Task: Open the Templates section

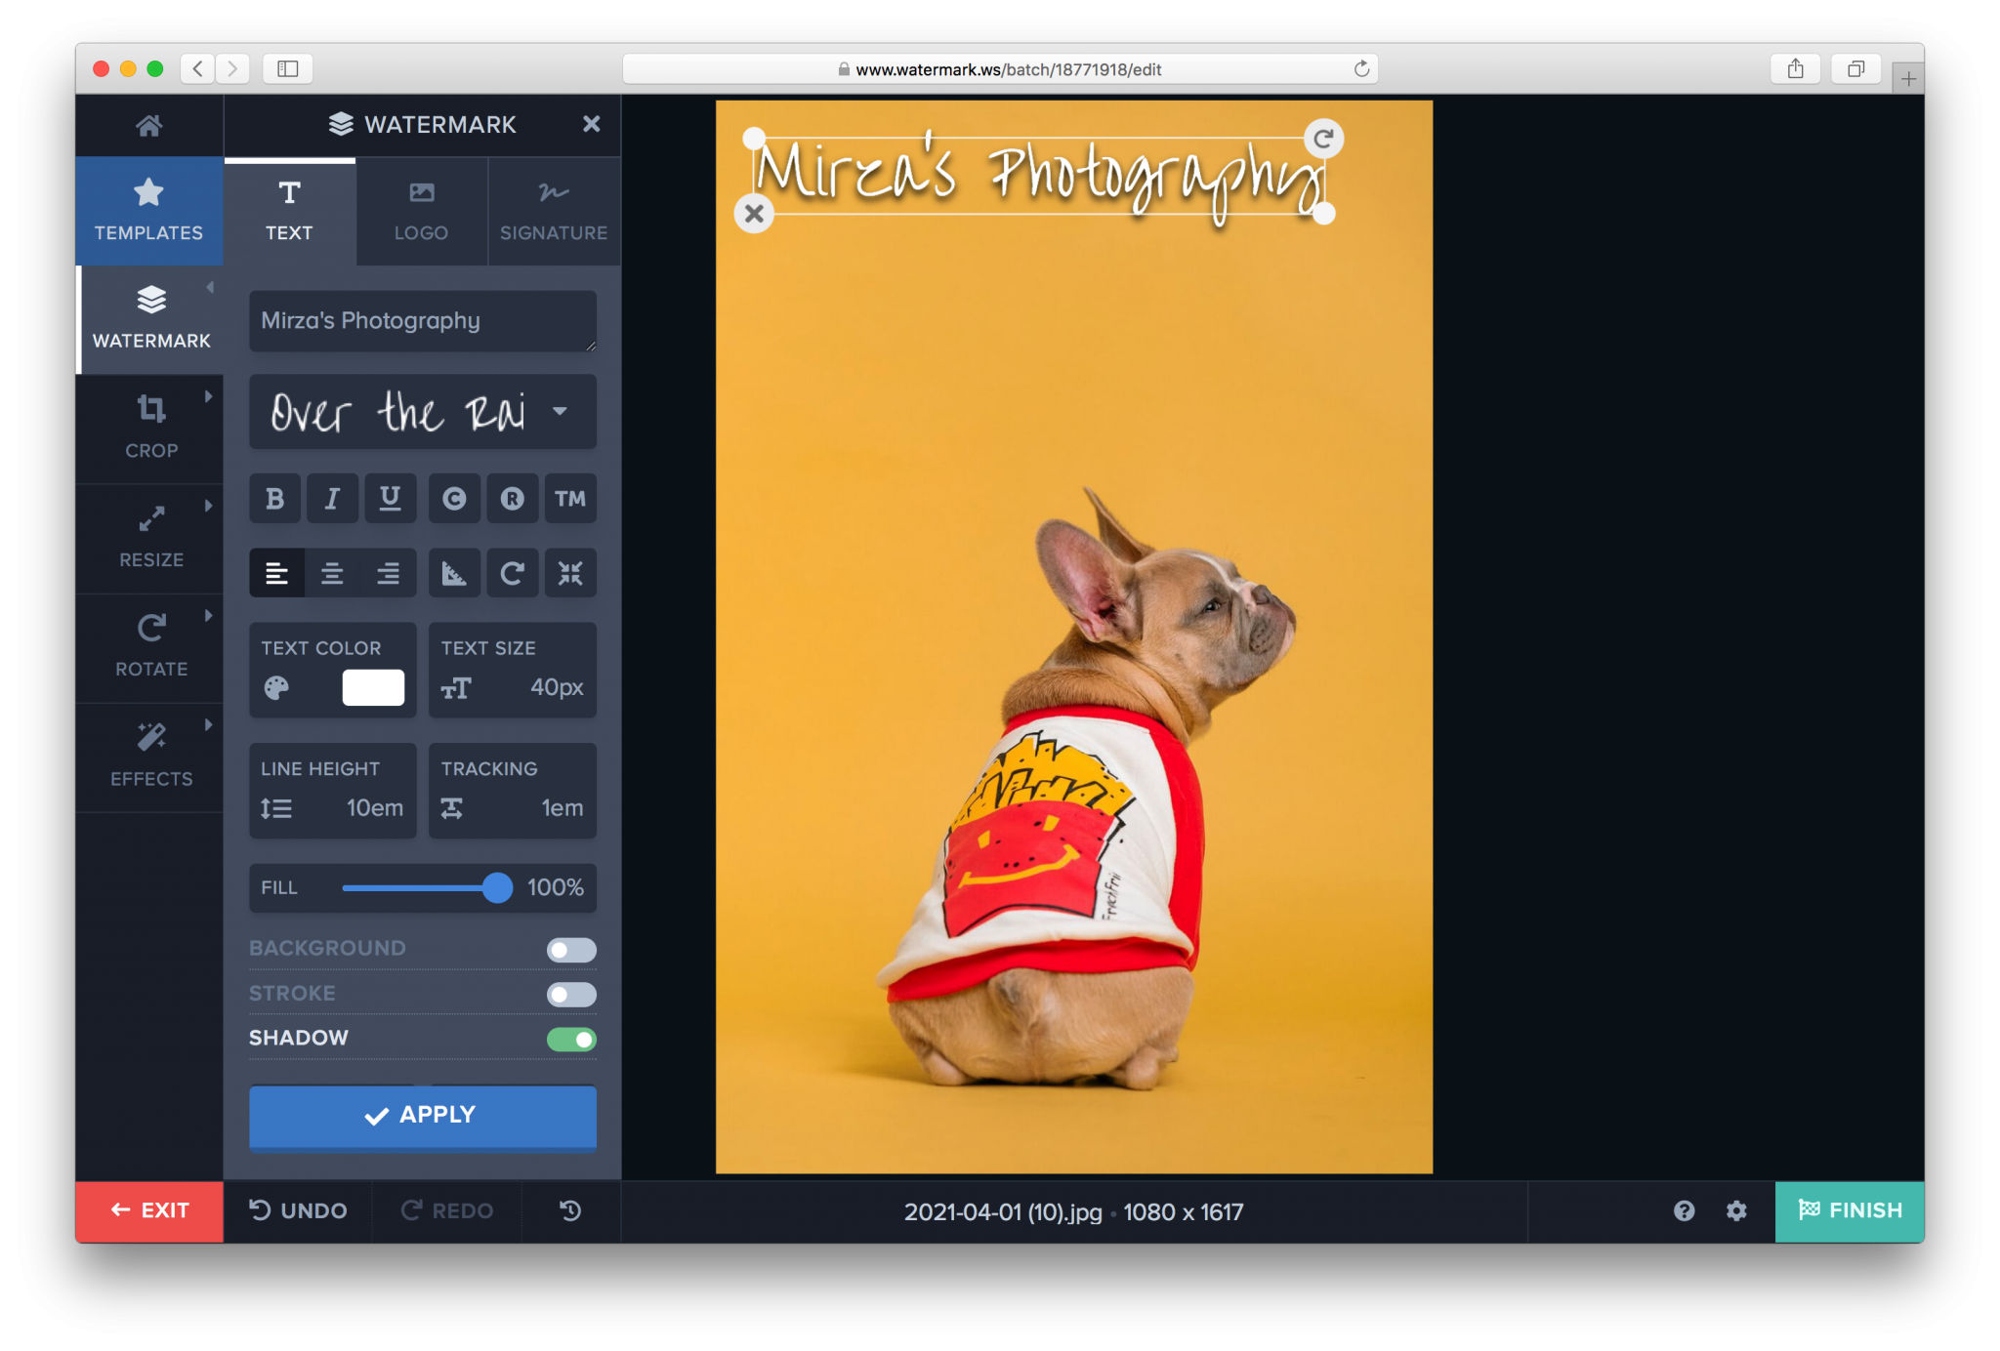Action: (148, 211)
